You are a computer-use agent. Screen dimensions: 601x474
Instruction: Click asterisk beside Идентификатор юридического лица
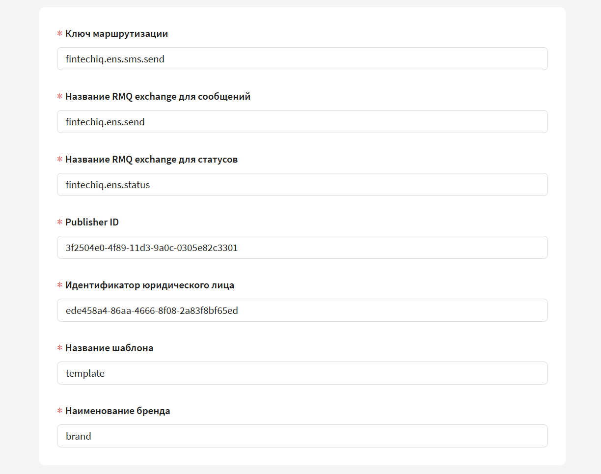(x=60, y=286)
